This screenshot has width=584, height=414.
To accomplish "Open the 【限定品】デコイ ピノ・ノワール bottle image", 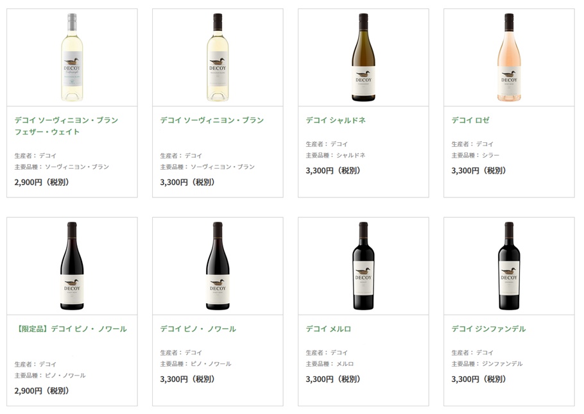I will [72, 266].
